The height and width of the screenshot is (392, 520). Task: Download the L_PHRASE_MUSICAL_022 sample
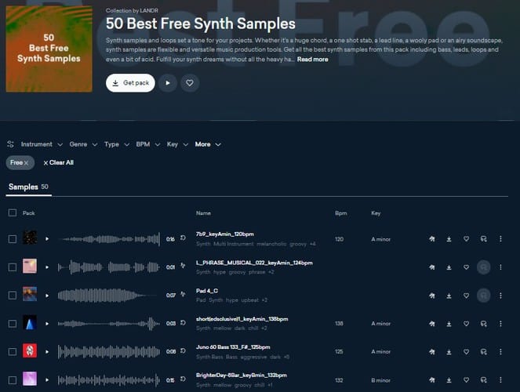[449, 267]
